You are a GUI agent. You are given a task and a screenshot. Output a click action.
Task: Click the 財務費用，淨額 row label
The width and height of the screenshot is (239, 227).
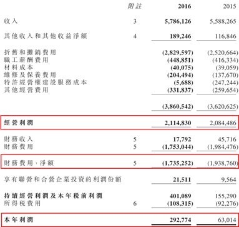pyautogui.click(x=29, y=163)
